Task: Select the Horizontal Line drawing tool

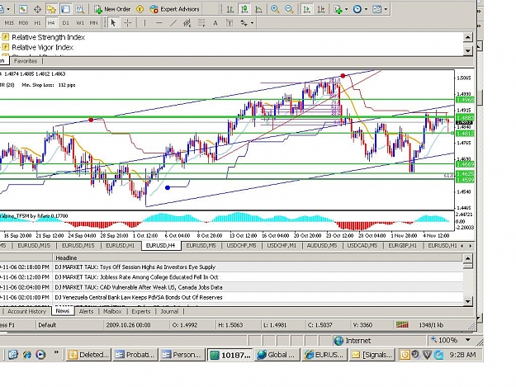Action: 159,22
